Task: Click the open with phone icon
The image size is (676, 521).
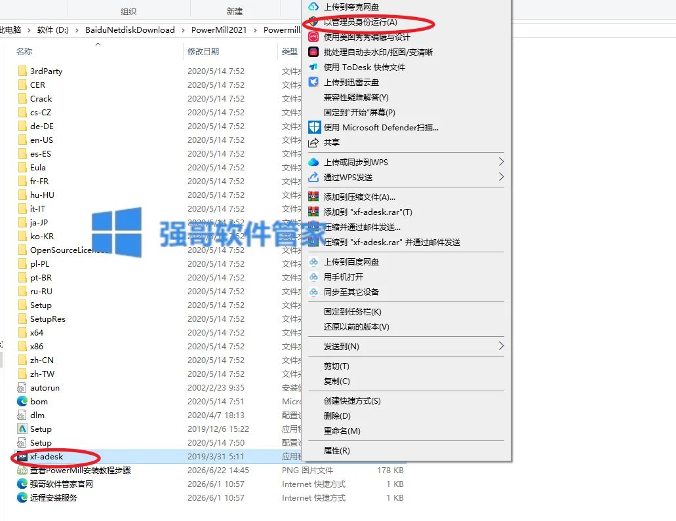Action: point(313,277)
